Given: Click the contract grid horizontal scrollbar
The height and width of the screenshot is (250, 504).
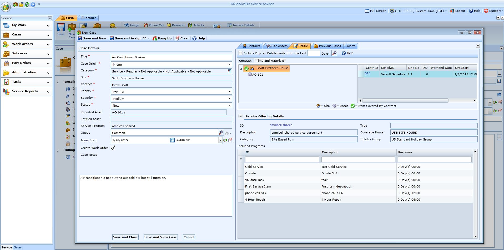Looking at the screenshot, I should point(405,101).
